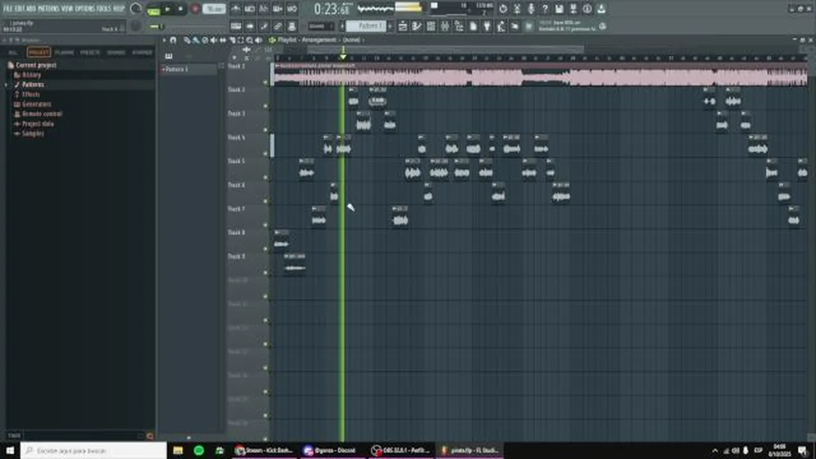
Task: Select the pencil draw tool in playlist toolbar
Action: [187, 40]
